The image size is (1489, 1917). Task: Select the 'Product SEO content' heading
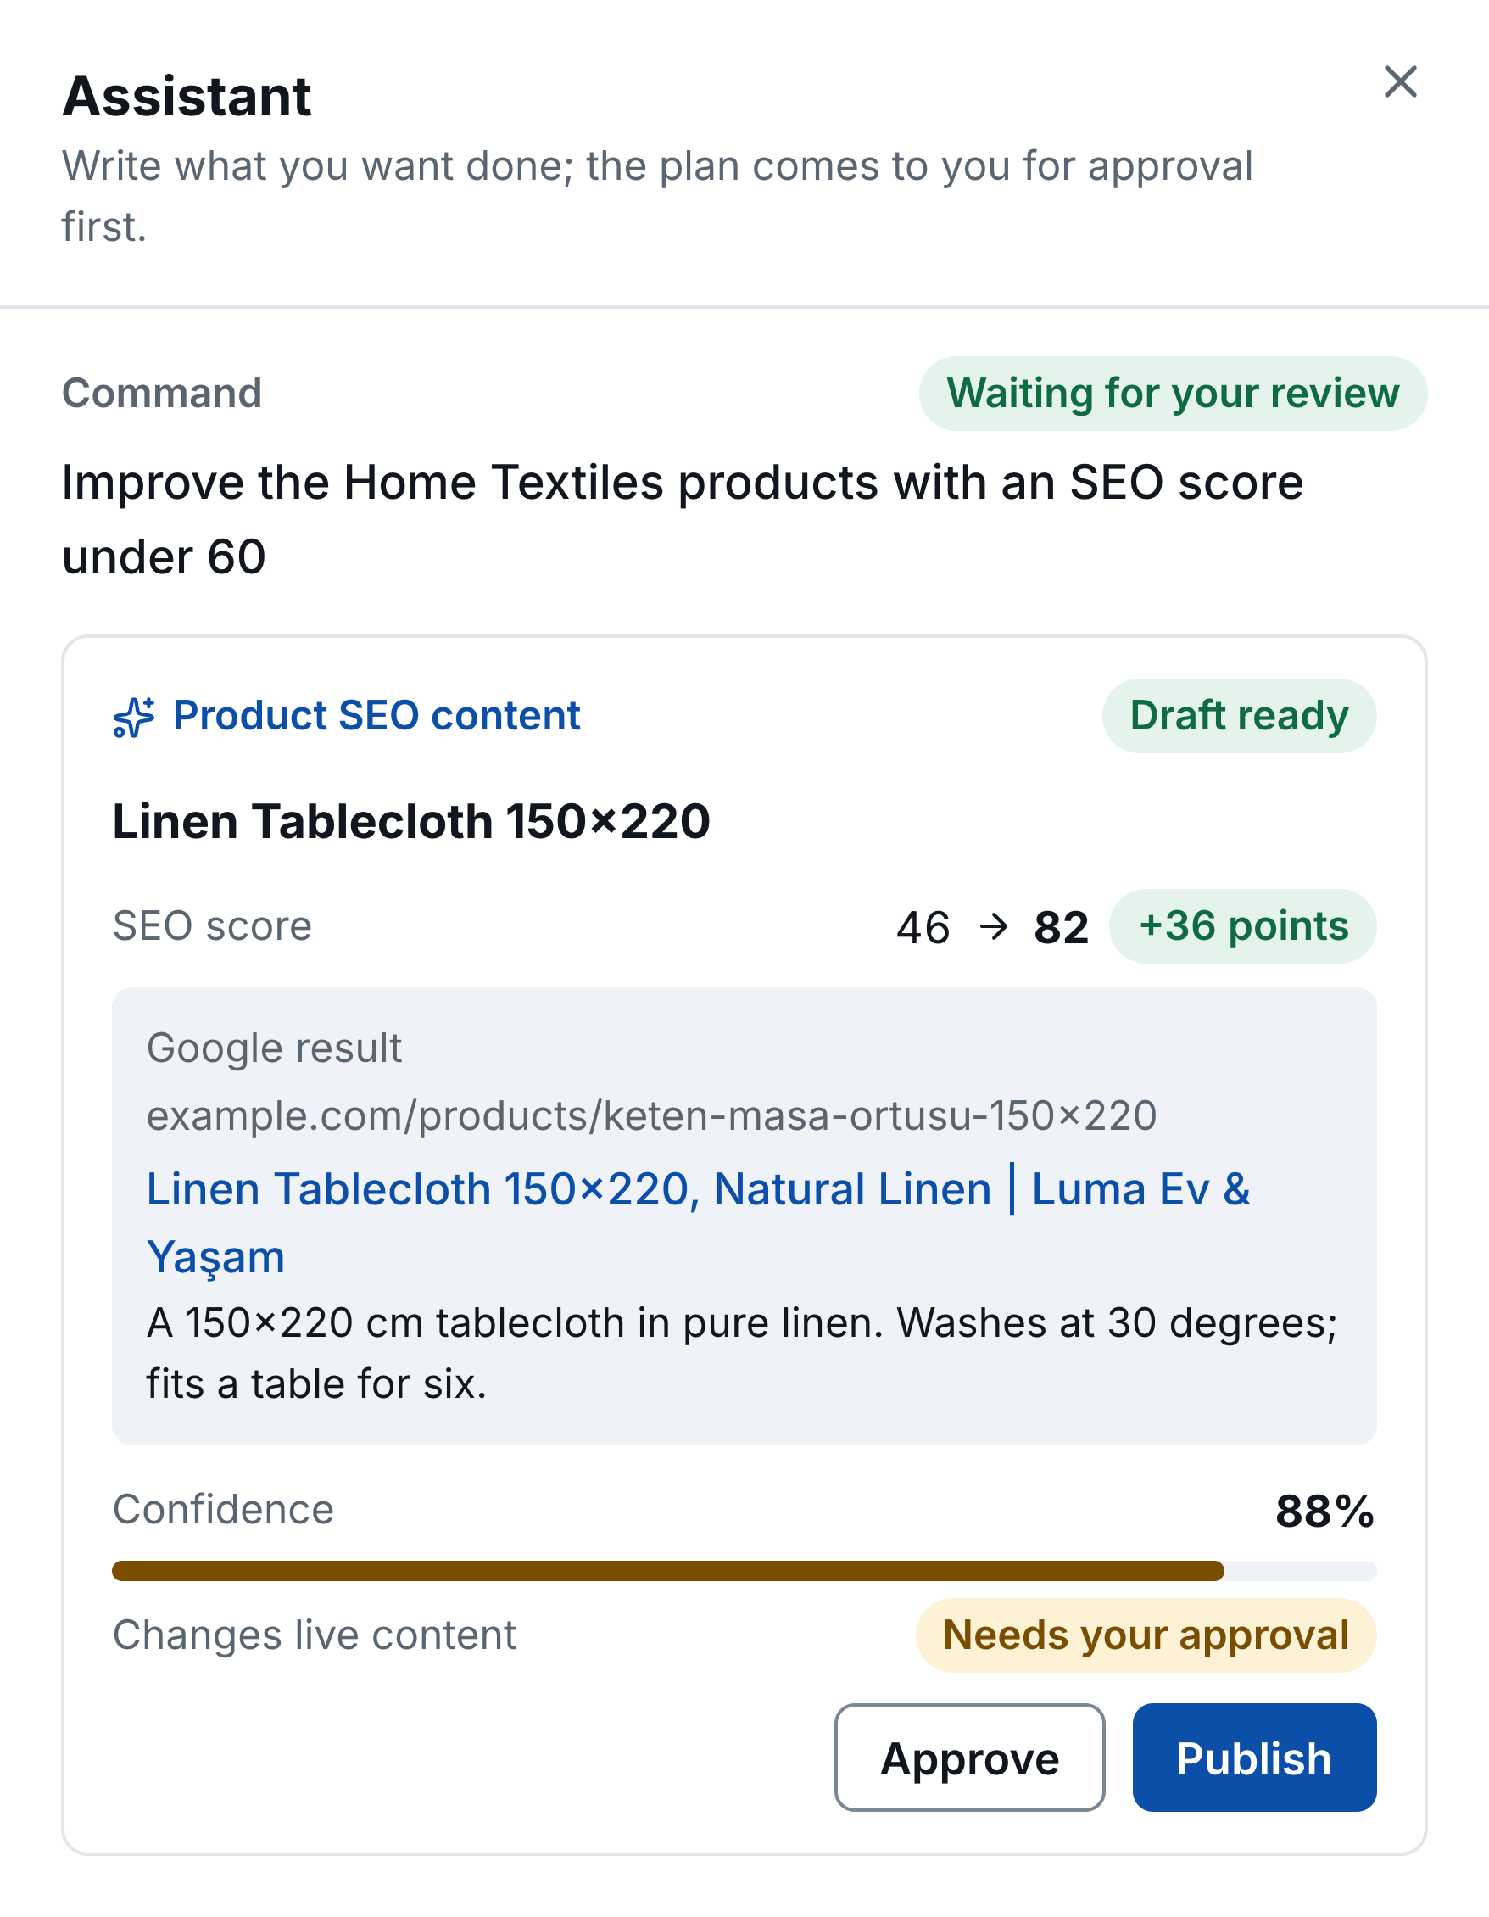[x=376, y=715]
